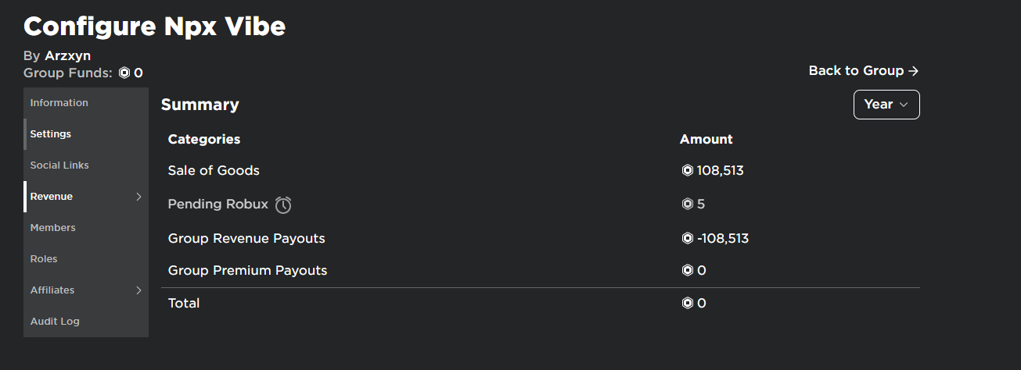Click the Robux icon in Pending Robux amount
Screen dimensions: 1021x370
tap(687, 205)
